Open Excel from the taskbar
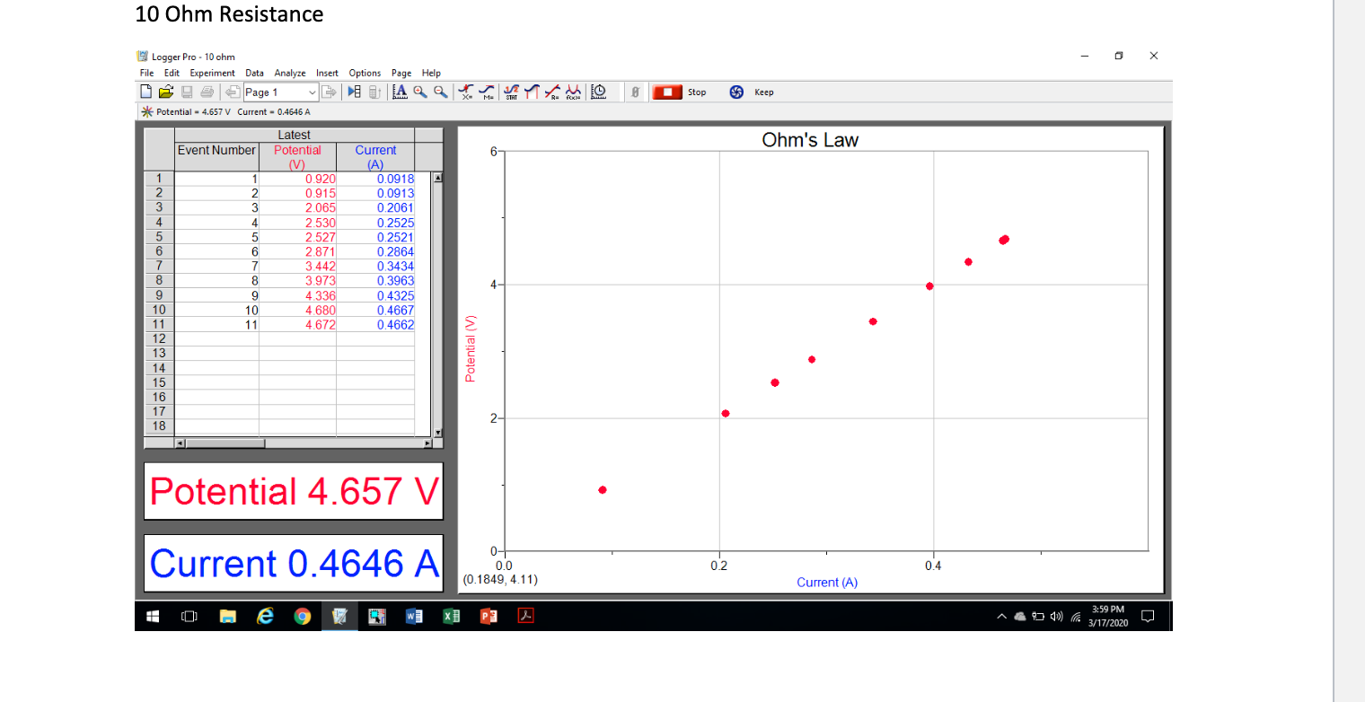This screenshot has width=1365, height=702. click(452, 616)
